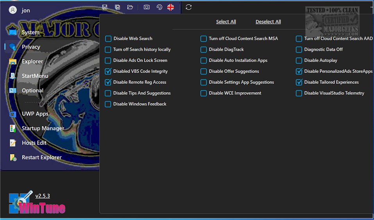Click the UK flag language icon
Screen dimensions: 374x220
tap(171, 7)
